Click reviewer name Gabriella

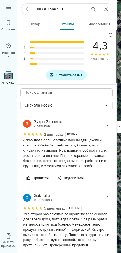pyautogui.click(x=42, y=196)
